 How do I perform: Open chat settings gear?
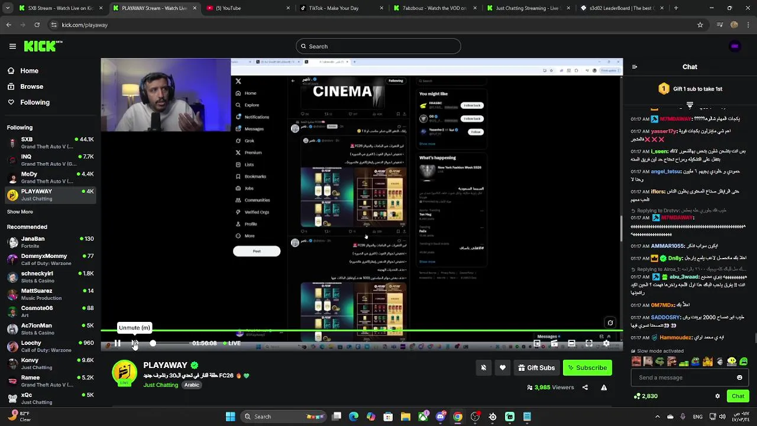tap(717, 396)
